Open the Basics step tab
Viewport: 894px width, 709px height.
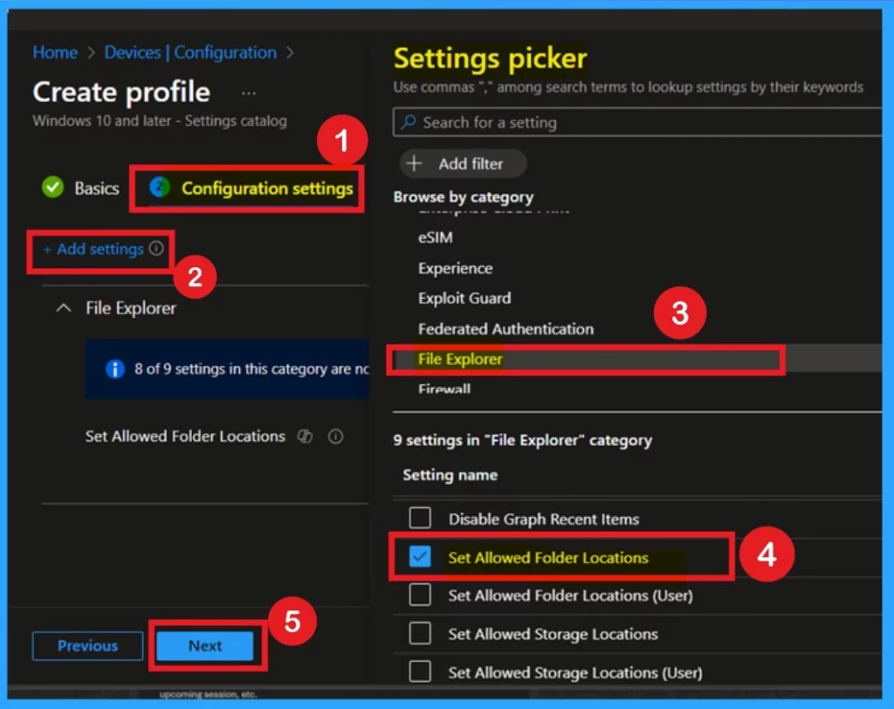pyautogui.click(x=80, y=188)
